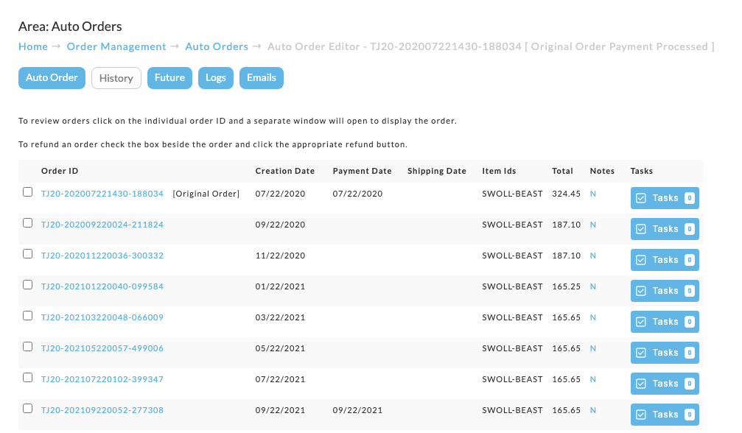Click the Order ID column header

coord(60,171)
